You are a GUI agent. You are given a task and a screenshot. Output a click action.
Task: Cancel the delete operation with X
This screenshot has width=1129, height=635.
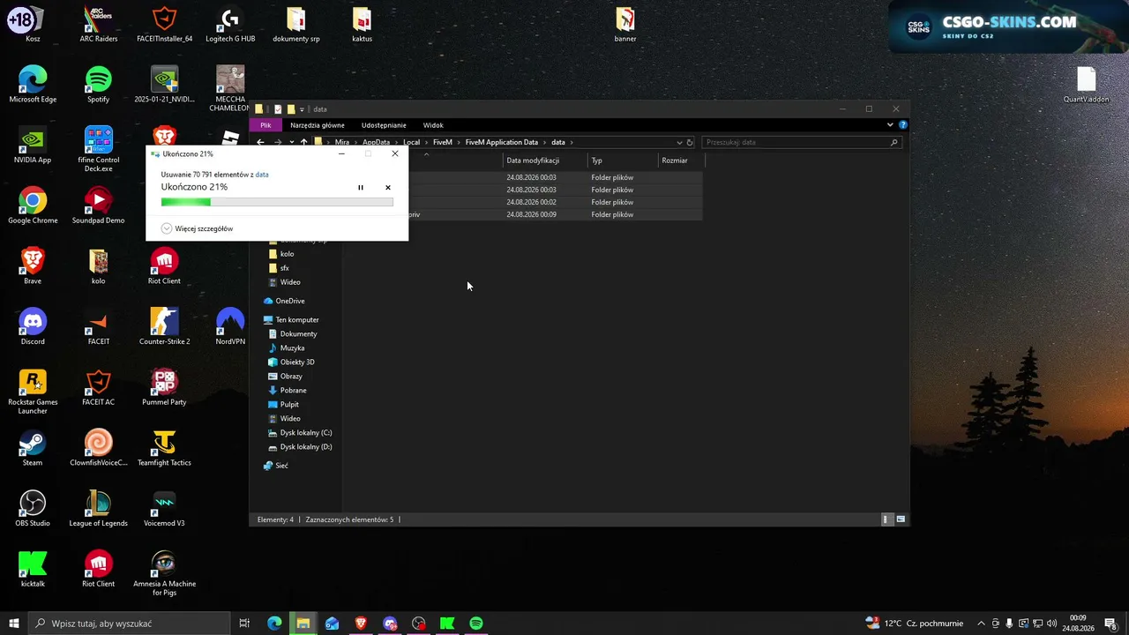click(387, 188)
